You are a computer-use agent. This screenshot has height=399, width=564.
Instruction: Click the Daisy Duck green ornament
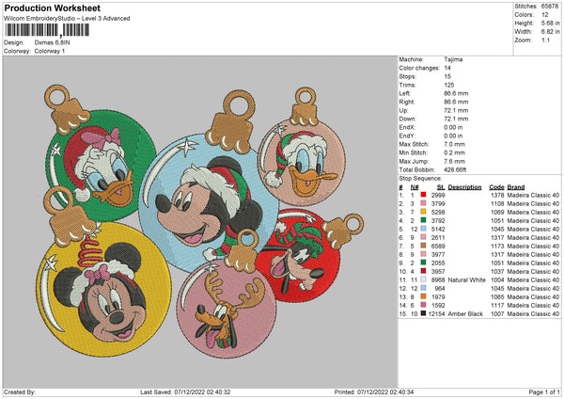coord(102,165)
